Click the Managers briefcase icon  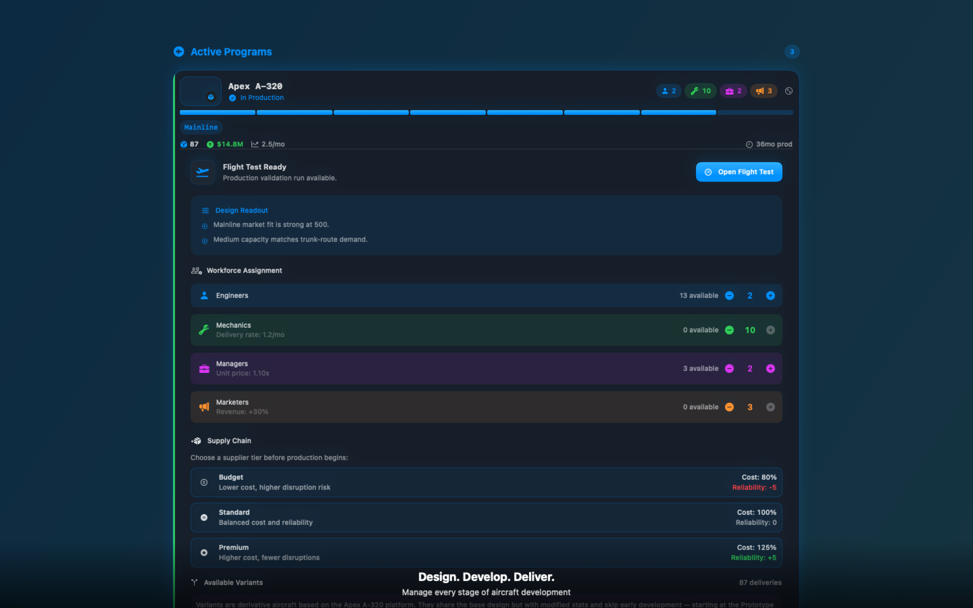[204, 369]
